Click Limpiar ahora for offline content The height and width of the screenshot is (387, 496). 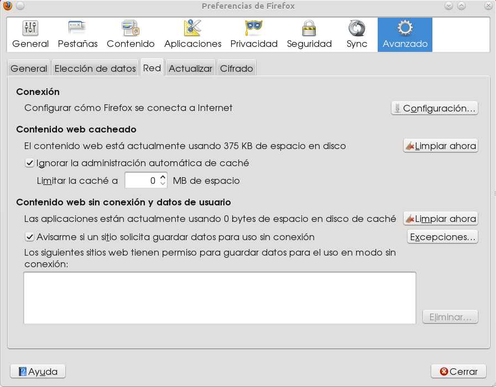[440, 219]
